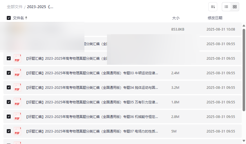Click the PDF icon for 专题05 万有引力定律
This screenshot has height=144, width=246.
click(x=17, y=102)
